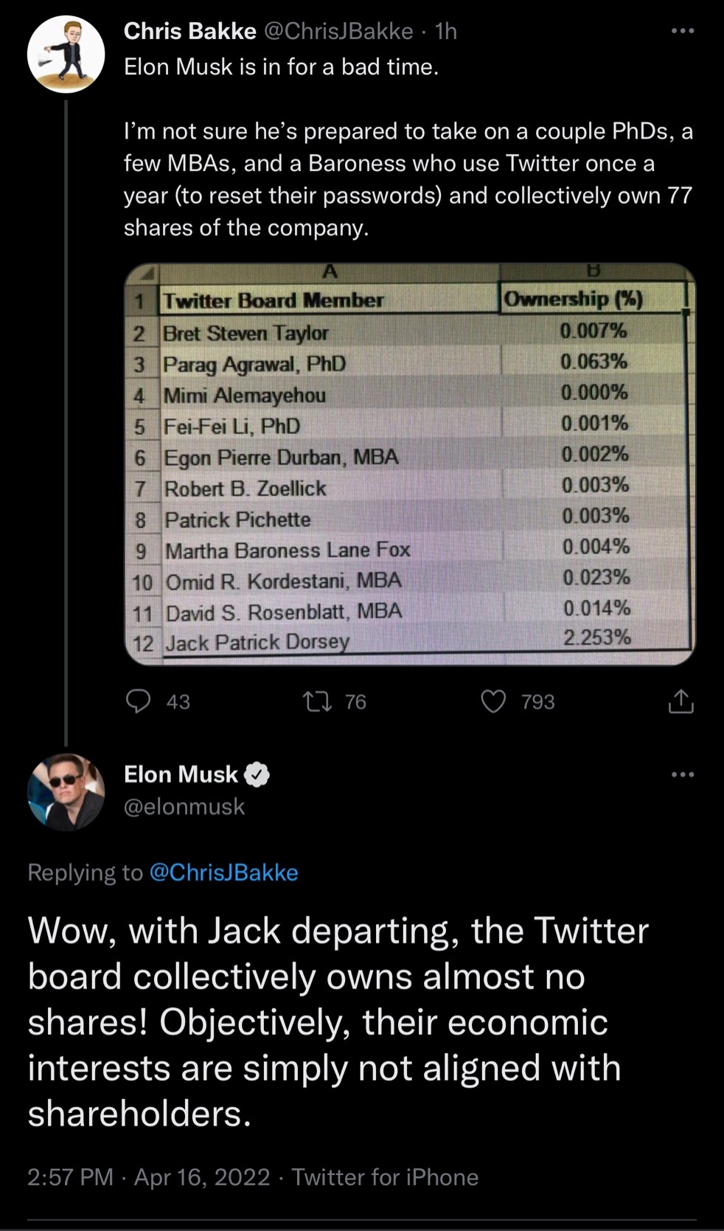Open Elon Musk's profile picture
Screen dimensions: 724x1231
(x=66, y=792)
